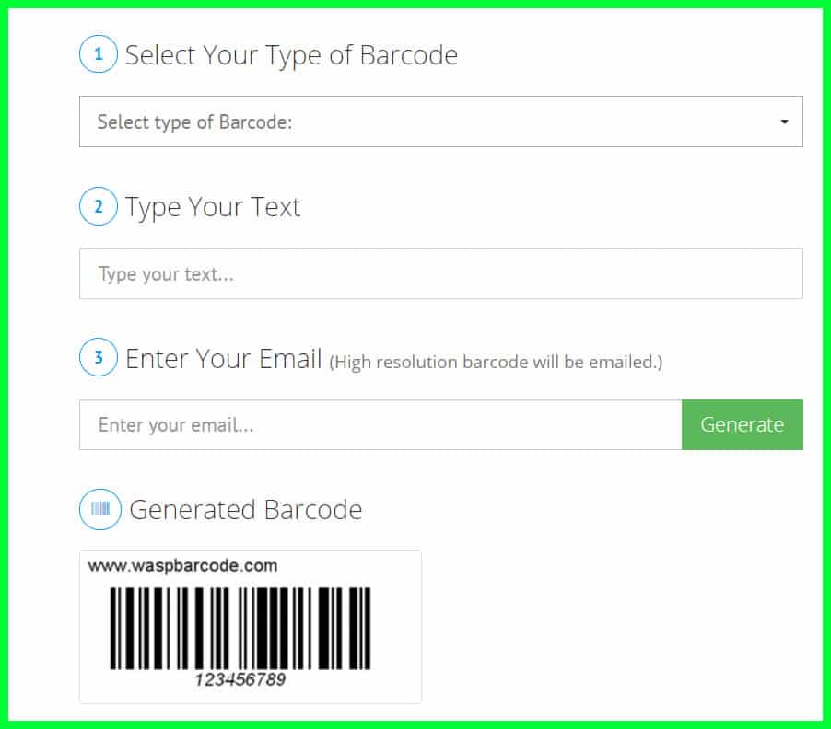The width and height of the screenshot is (831, 729).
Task: Click the Select Your Type of Barcode heading
Action: pos(291,55)
